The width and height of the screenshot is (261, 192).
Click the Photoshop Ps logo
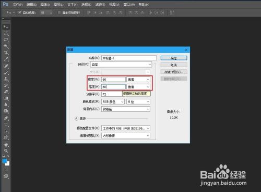[5, 4]
